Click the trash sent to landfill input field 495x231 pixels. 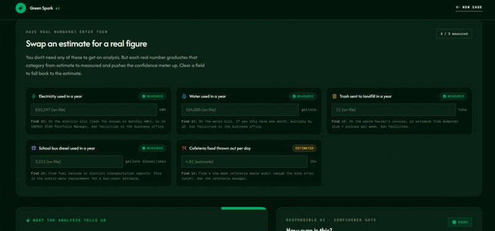click(x=393, y=110)
